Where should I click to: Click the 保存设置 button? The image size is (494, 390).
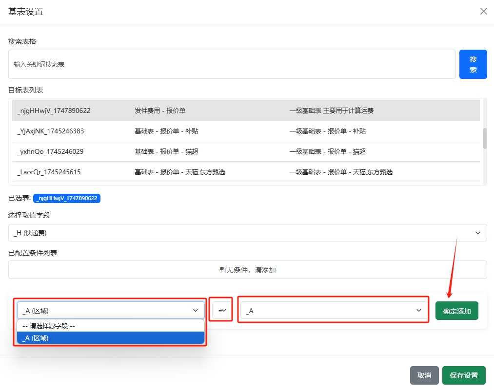(x=464, y=375)
